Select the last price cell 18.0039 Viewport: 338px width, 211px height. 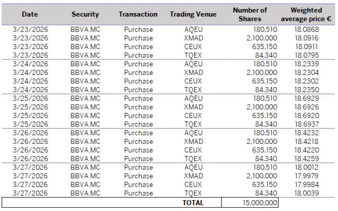(x=306, y=193)
